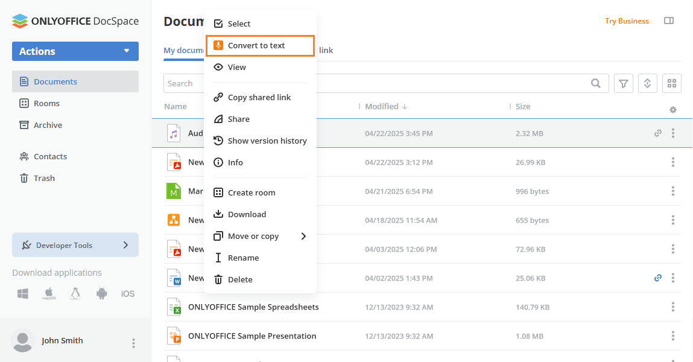Open options menu for 72.96 KB file
The height and width of the screenshot is (362, 693).
coord(673,249)
